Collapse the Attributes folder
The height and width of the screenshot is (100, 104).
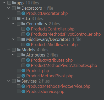pyautogui.click(x=13, y=55)
